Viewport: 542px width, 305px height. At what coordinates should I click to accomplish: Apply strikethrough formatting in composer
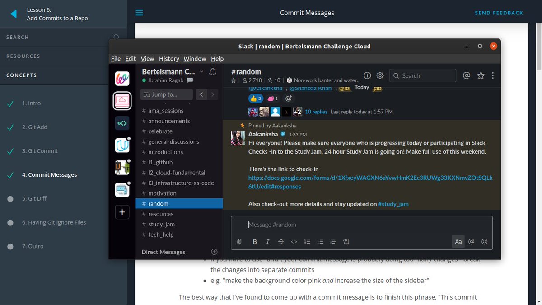(x=281, y=242)
